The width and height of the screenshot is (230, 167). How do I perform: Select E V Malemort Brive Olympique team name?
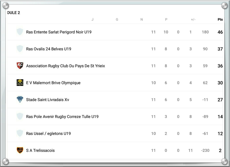[53, 83]
